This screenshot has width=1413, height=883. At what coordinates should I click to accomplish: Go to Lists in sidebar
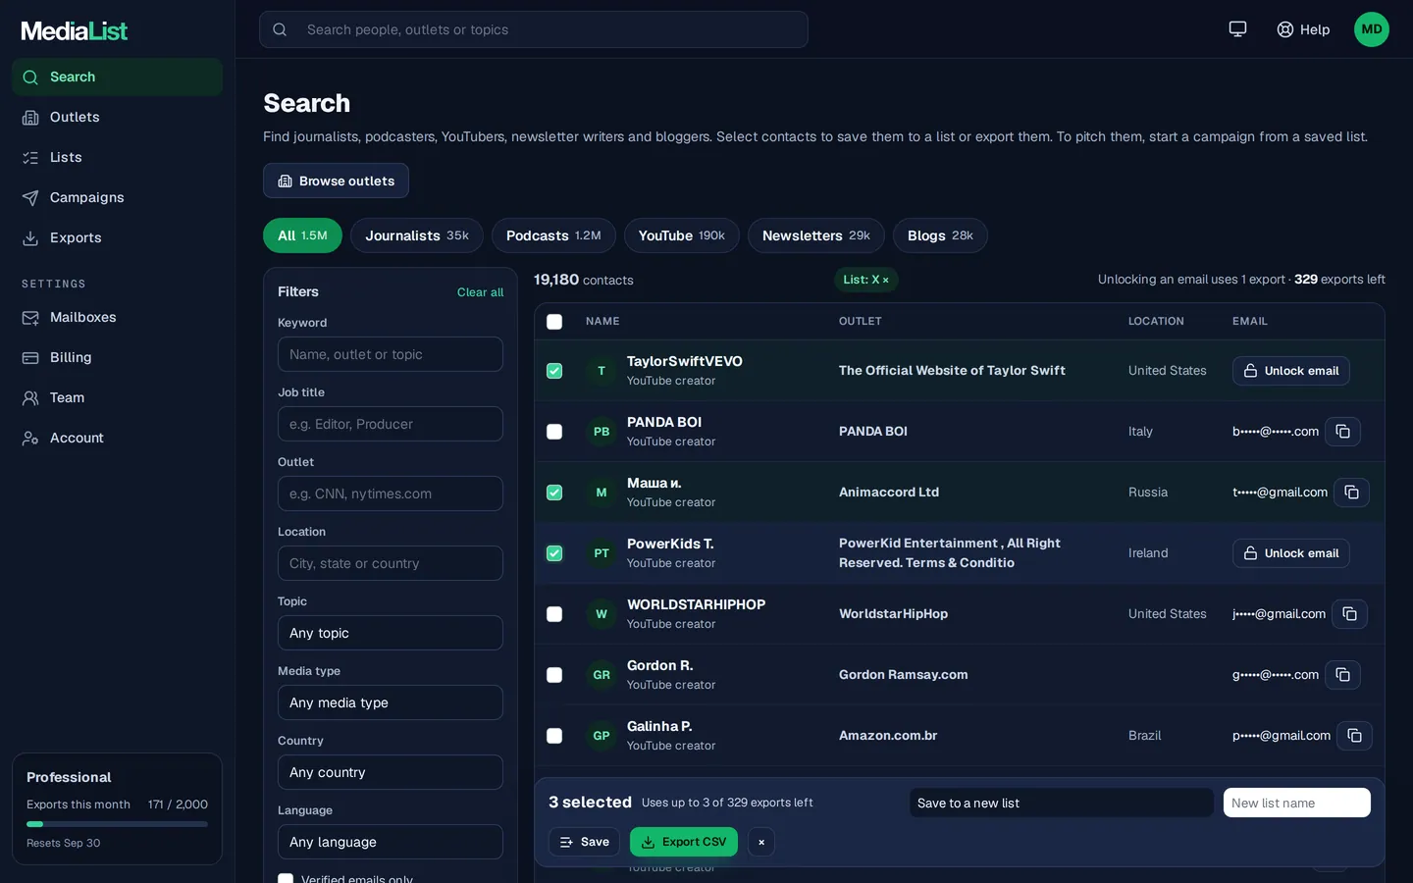tap(117, 157)
